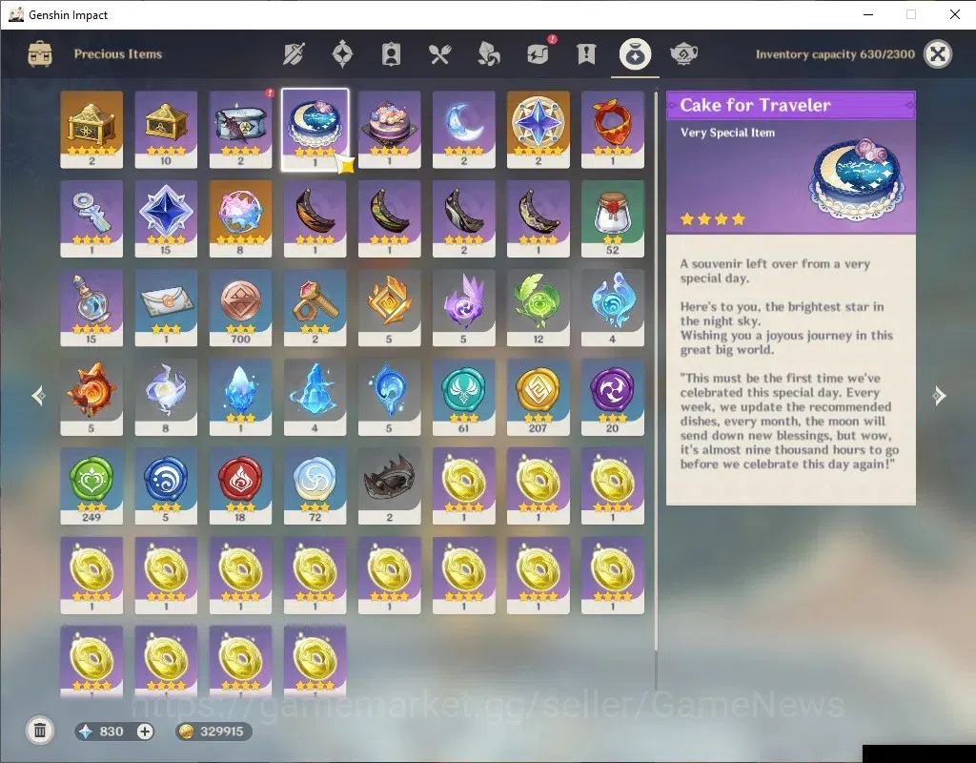Add Primogems with the plus button
The image size is (976, 763).
click(145, 732)
